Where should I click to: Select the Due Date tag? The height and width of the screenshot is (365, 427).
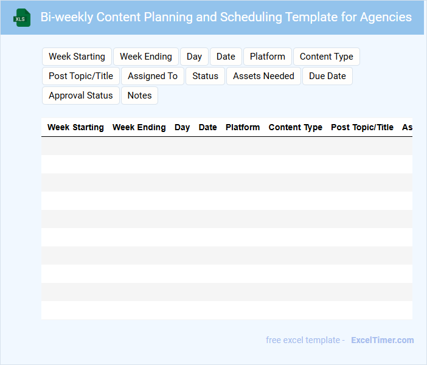tap(327, 76)
